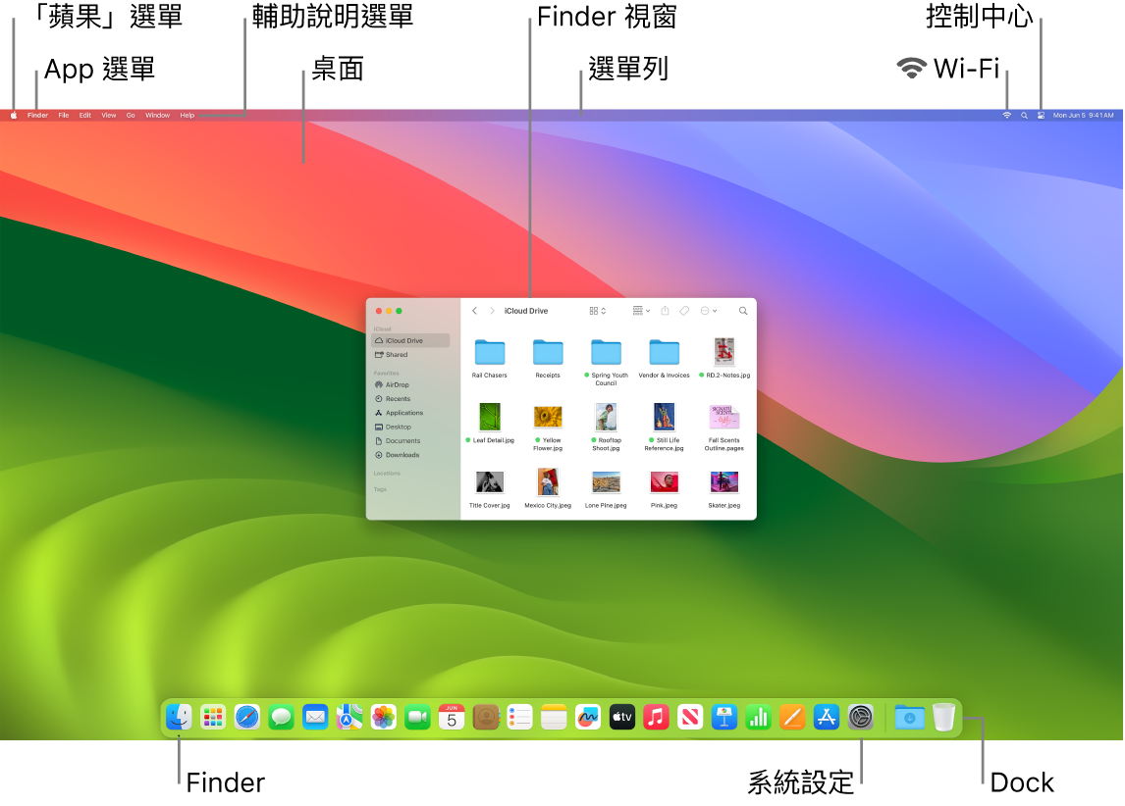Open the Go menu in the menu bar
The image size is (1125, 806).
point(131,115)
